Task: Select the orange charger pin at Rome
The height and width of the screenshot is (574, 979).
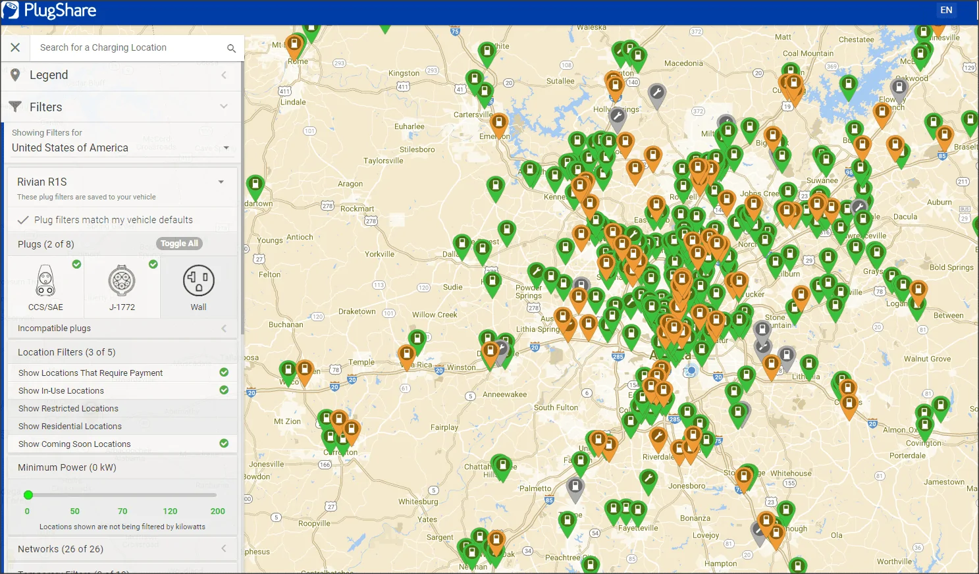Action: [x=294, y=47]
